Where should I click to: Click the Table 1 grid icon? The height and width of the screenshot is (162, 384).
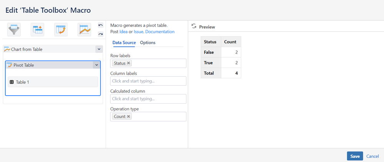(12, 82)
